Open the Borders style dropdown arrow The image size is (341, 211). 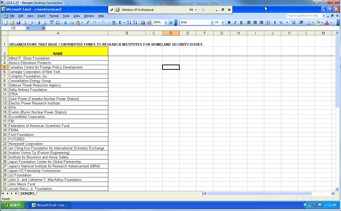click(x=313, y=22)
